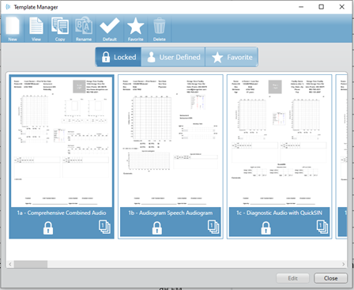The image size is (354, 290).
Task: Click the Edit button
Action: [292, 278]
